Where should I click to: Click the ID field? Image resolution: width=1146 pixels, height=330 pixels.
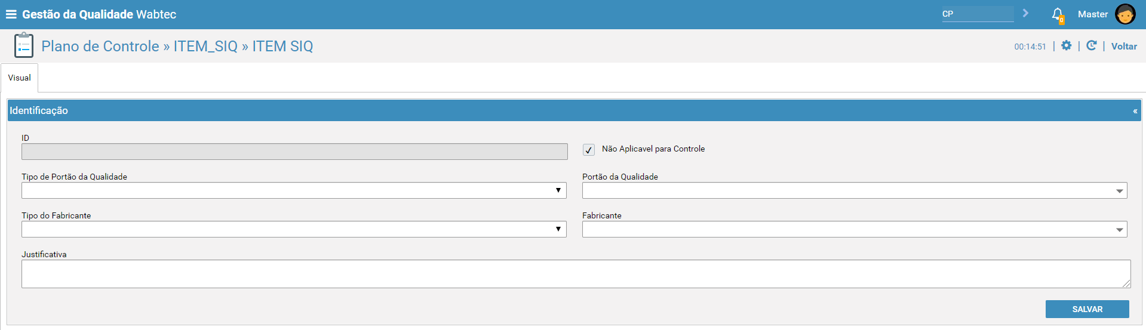click(294, 152)
